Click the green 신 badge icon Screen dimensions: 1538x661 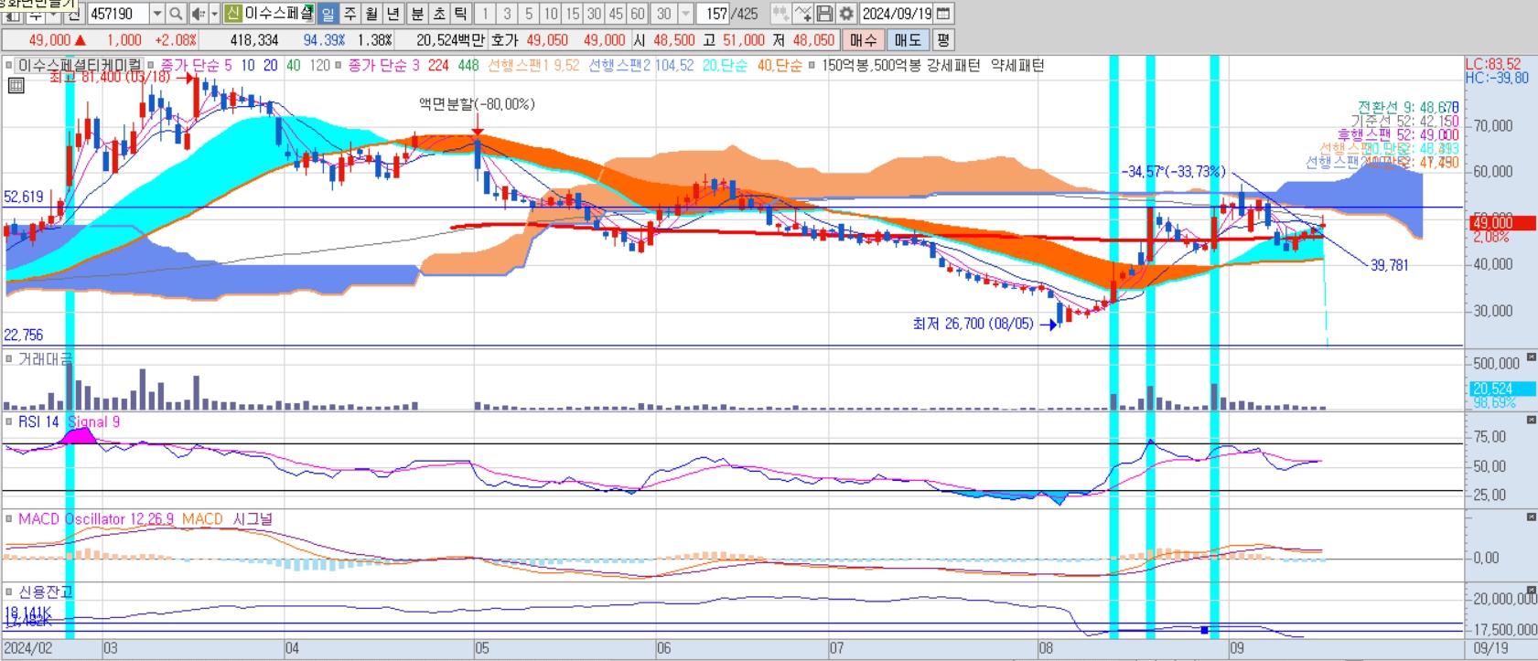click(x=232, y=14)
